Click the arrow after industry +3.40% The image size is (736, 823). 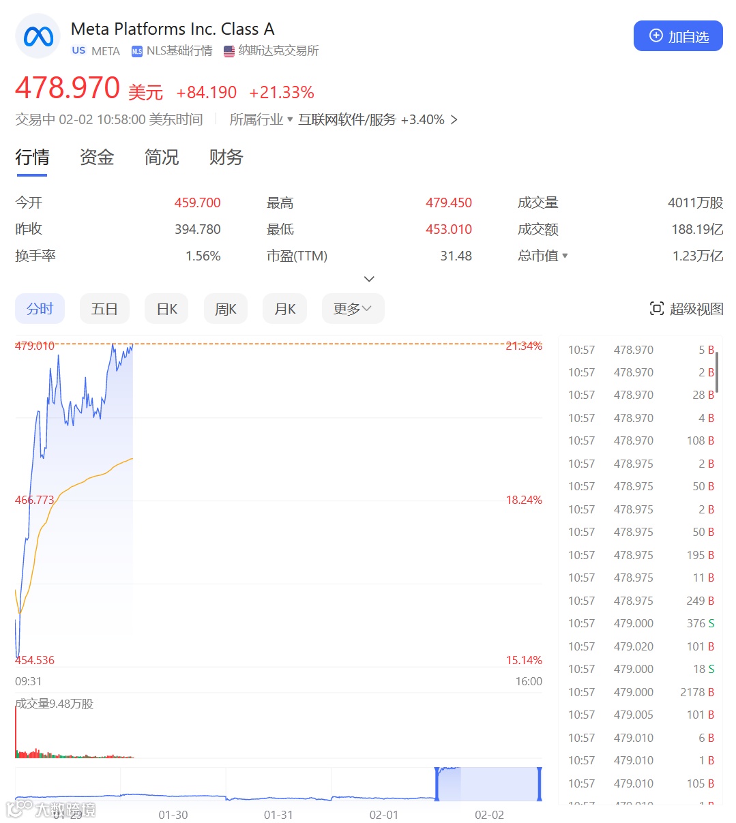[x=454, y=120]
